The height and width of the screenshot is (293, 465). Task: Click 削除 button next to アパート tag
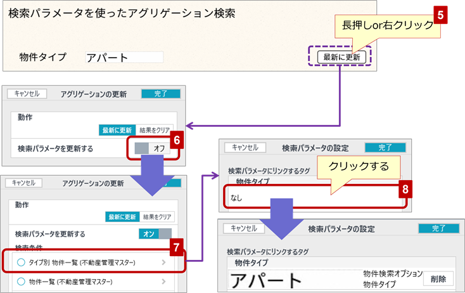point(438,279)
